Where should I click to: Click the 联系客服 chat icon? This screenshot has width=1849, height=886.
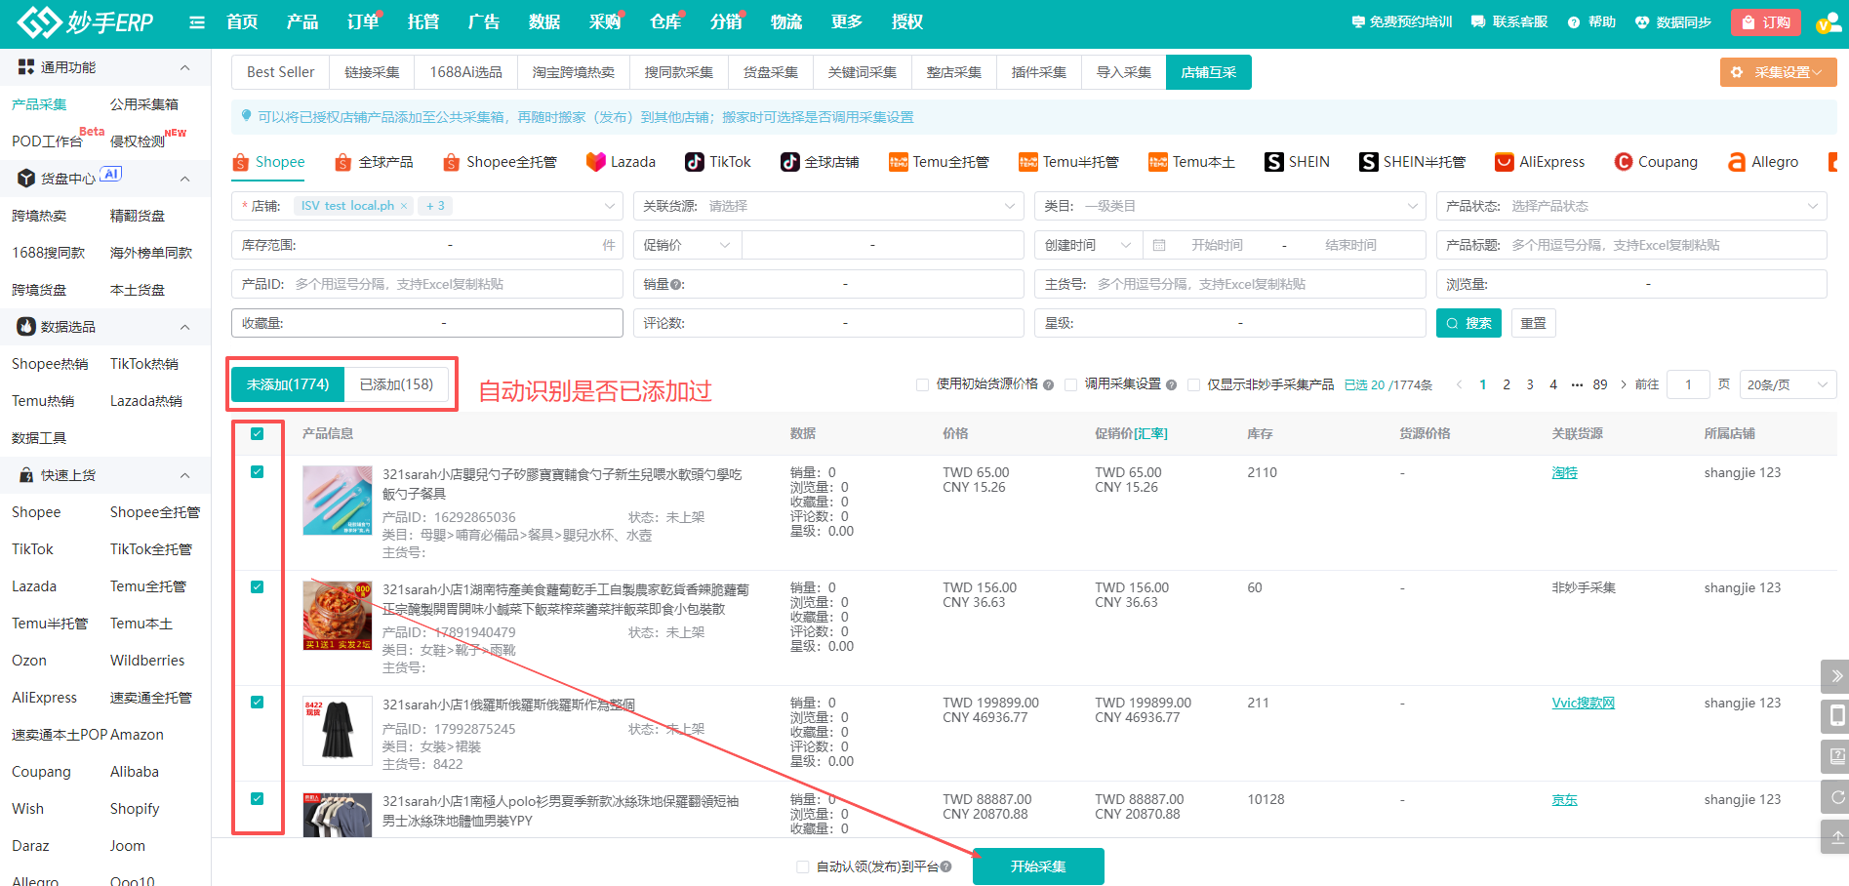click(x=1478, y=21)
